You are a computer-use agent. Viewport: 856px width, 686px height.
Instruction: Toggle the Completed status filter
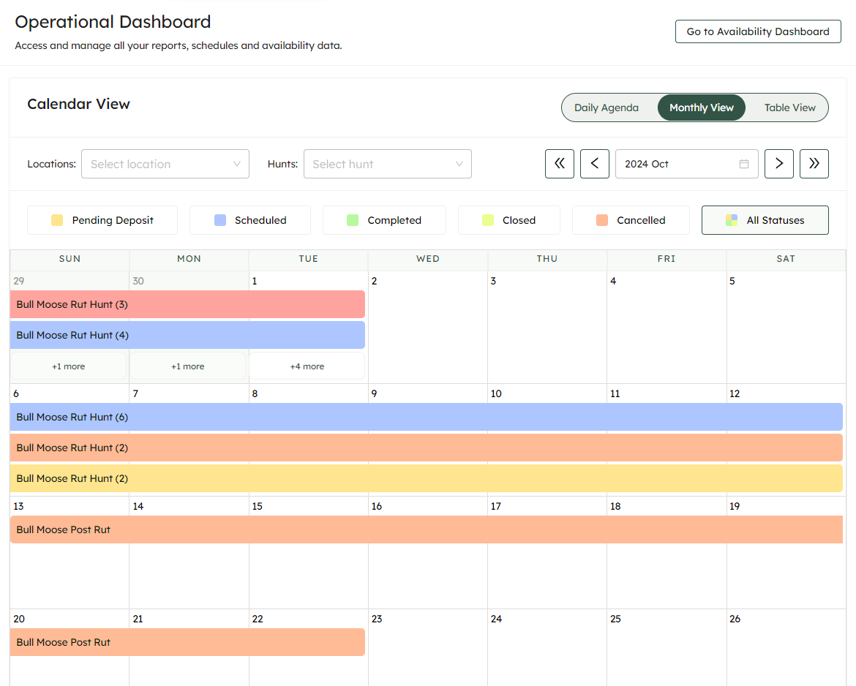coord(384,219)
